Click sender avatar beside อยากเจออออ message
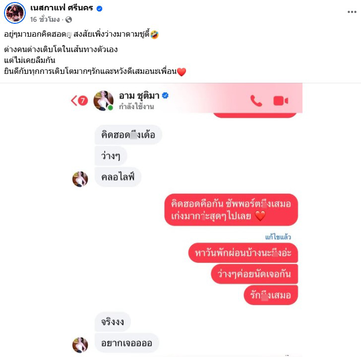361x357 pixels. tap(80, 345)
